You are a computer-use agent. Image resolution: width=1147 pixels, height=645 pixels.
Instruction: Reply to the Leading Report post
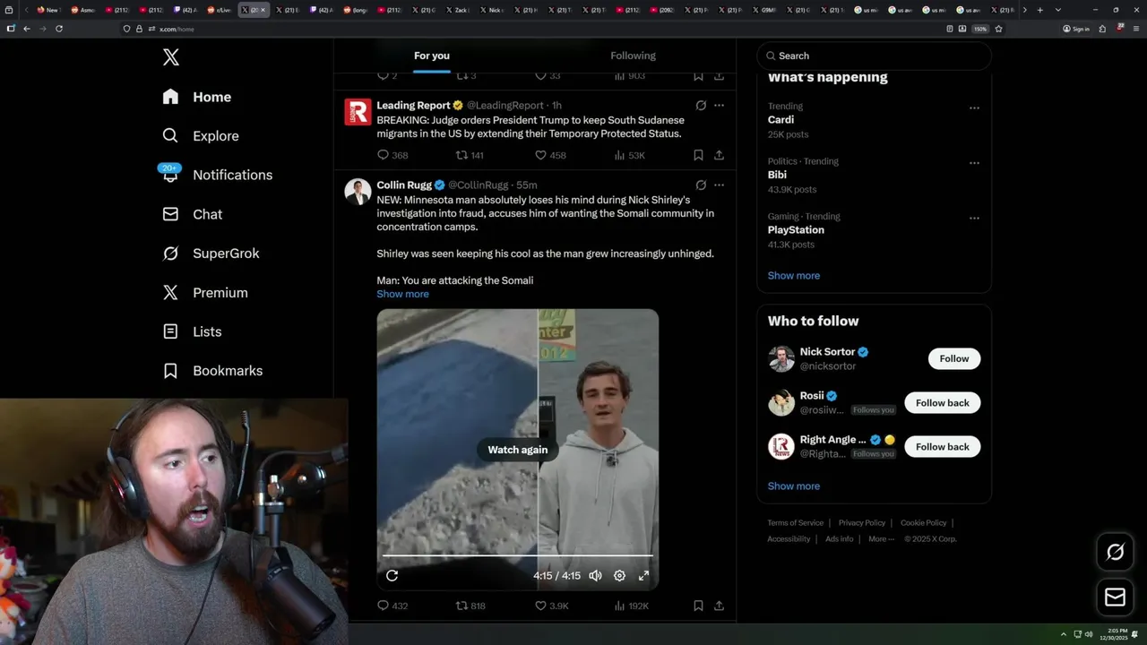pyautogui.click(x=383, y=155)
